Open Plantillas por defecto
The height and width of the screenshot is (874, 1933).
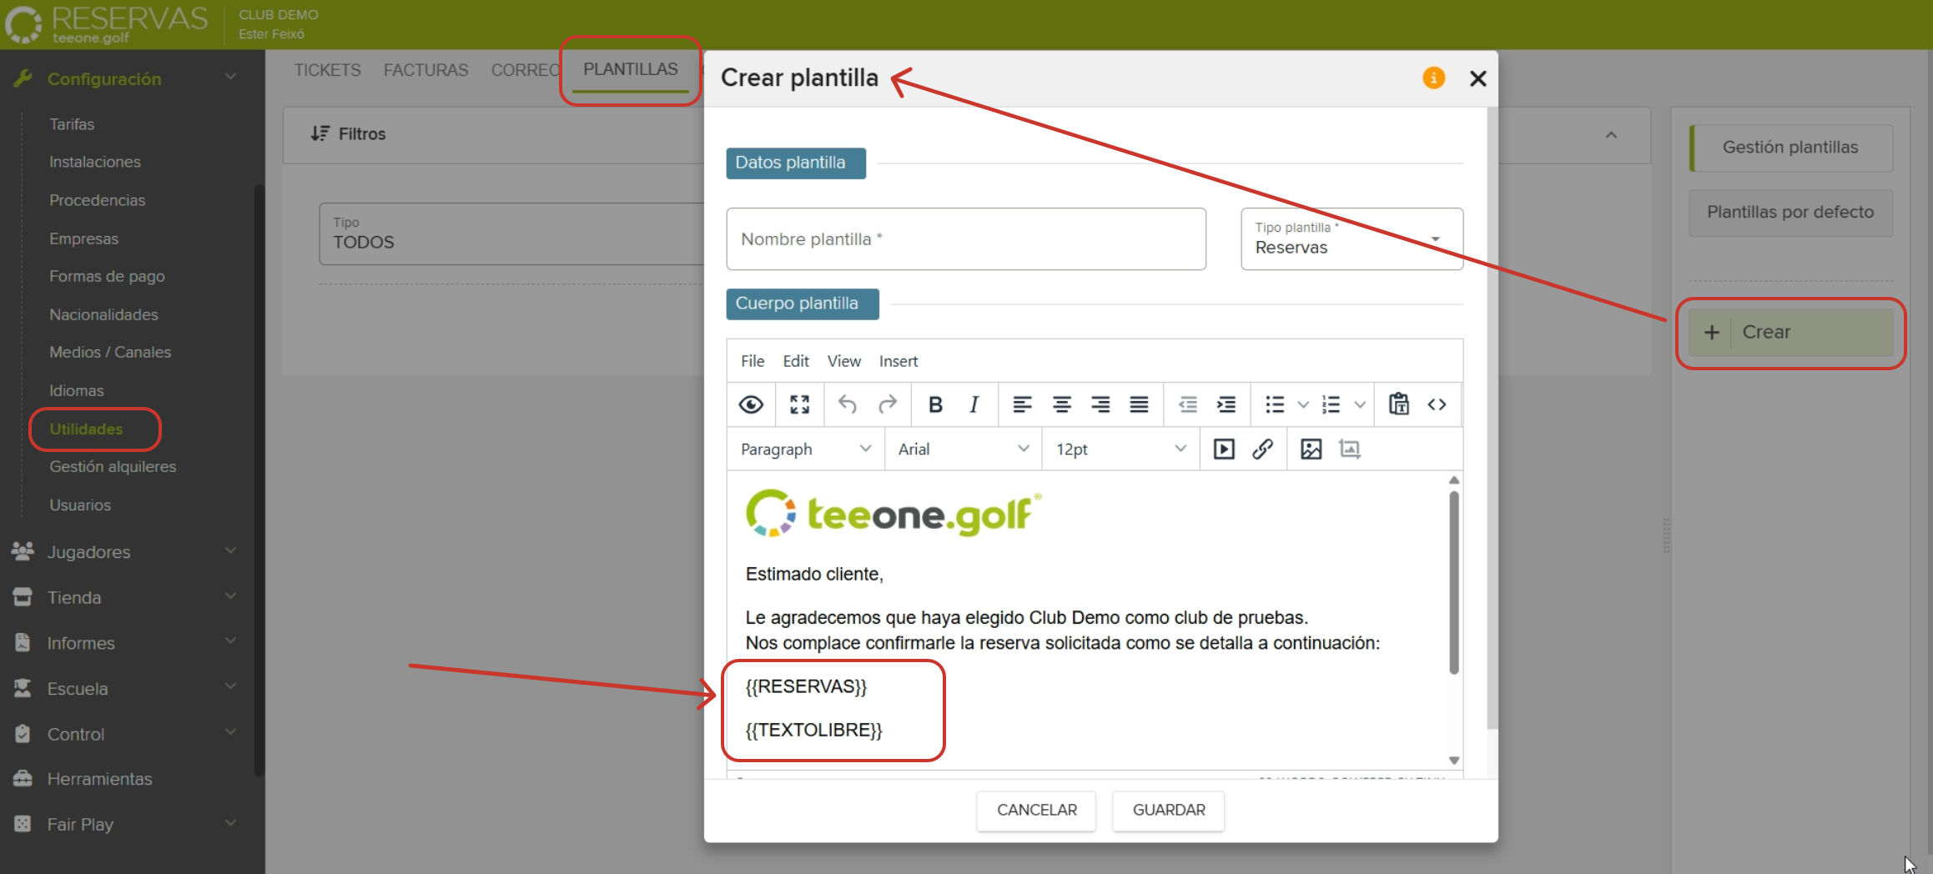pos(1790,213)
